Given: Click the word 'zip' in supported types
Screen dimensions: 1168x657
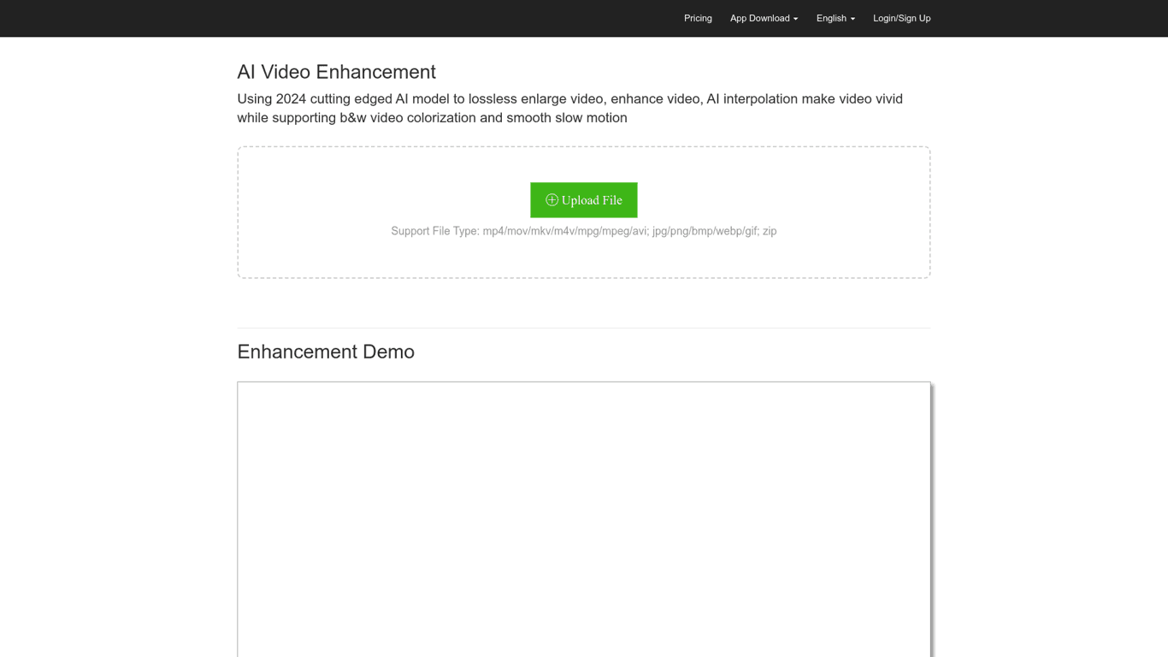Looking at the screenshot, I should [770, 231].
